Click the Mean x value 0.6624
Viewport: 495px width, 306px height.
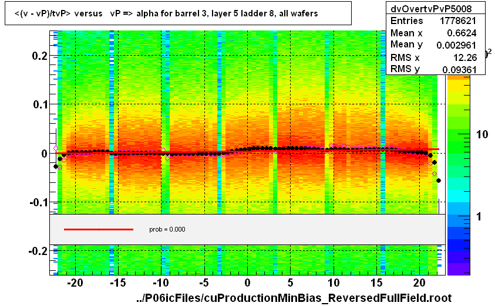pos(462,33)
